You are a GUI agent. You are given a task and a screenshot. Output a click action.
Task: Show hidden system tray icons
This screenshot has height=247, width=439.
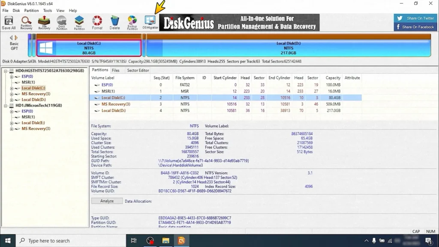[366, 241]
